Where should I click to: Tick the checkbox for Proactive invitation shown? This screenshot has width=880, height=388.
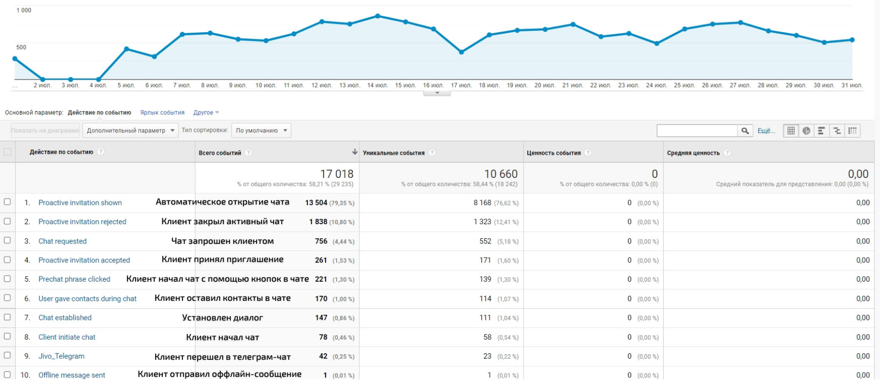pyautogui.click(x=8, y=202)
